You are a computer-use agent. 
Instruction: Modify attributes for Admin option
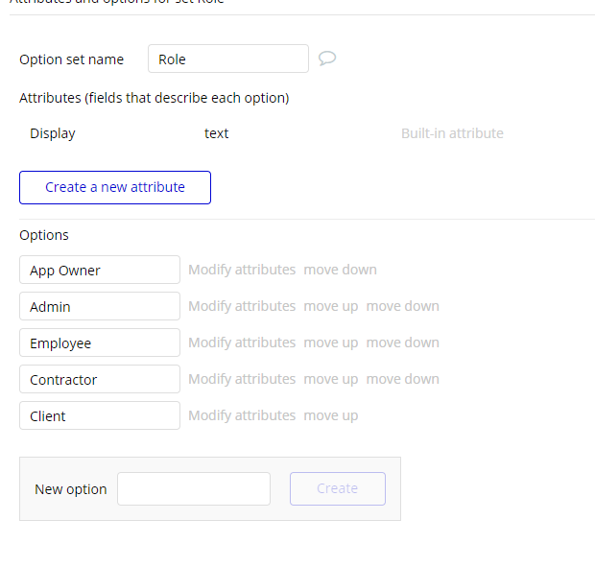(242, 306)
